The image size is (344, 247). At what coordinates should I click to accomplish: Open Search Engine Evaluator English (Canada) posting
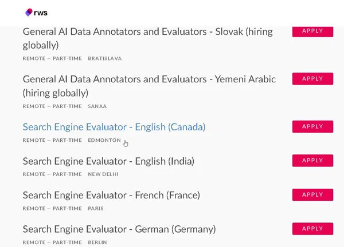pyautogui.click(x=114, y=127)
